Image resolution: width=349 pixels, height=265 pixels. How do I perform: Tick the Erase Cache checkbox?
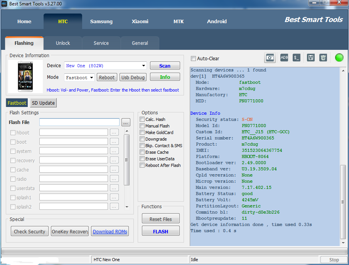point(142,152)
